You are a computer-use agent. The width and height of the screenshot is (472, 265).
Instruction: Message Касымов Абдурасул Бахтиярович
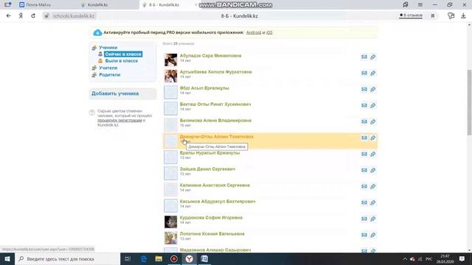364,203
